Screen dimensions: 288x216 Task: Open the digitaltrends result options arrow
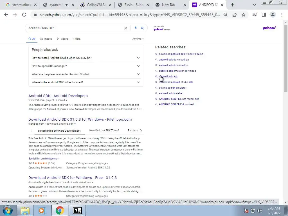click(x=92, y=182)
